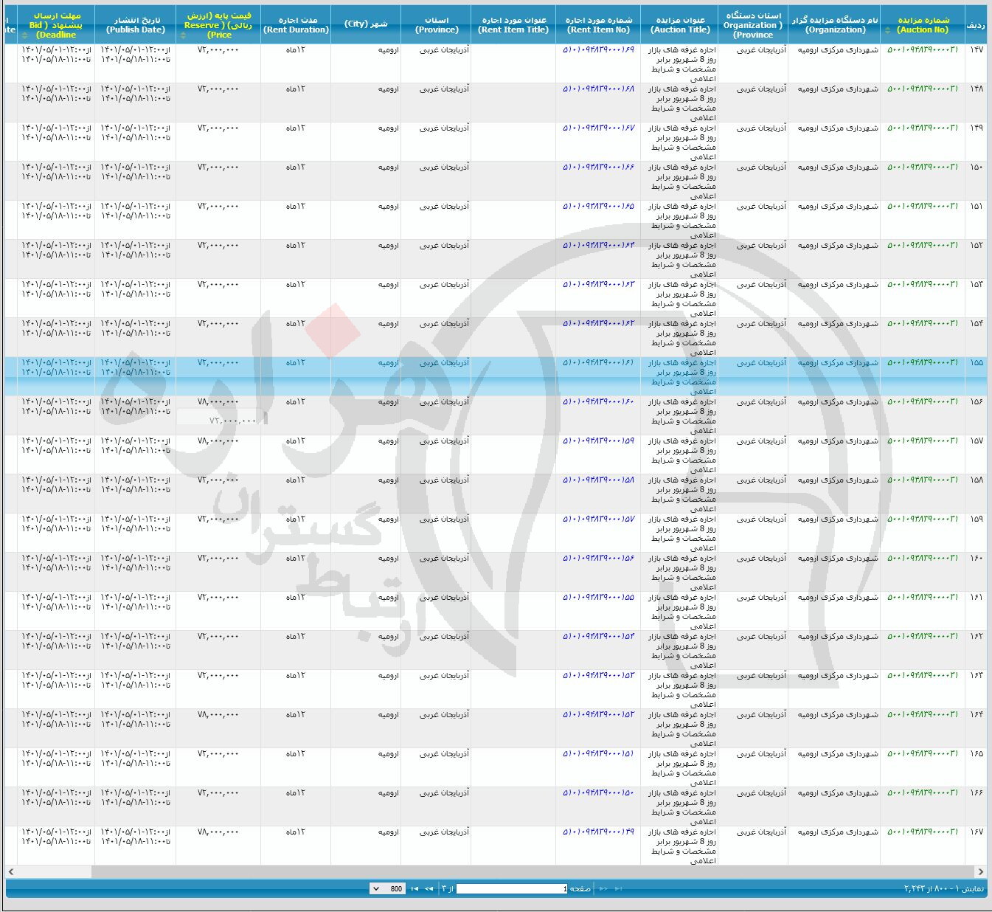Open rent item number link in row 149
Image resolution: width=992 pixels, height=912 pixels.
coord(598,128)
